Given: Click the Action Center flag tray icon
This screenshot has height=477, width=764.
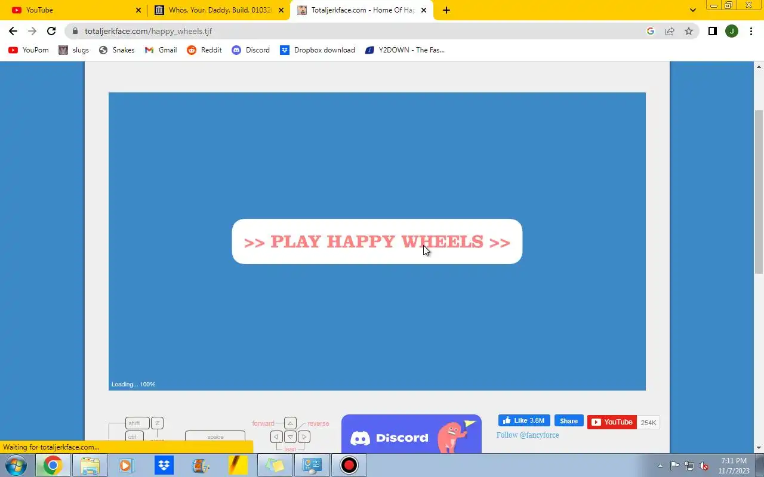Looking at the screenshot, I should pyautogui.click(x=674, y=466).
